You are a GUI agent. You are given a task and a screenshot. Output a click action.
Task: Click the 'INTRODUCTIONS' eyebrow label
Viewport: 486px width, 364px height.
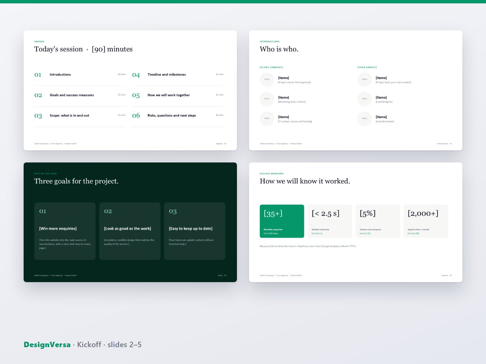coord(270,41)
